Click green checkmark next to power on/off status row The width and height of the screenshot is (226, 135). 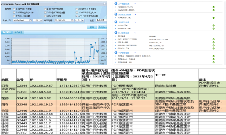coord(213,18)
